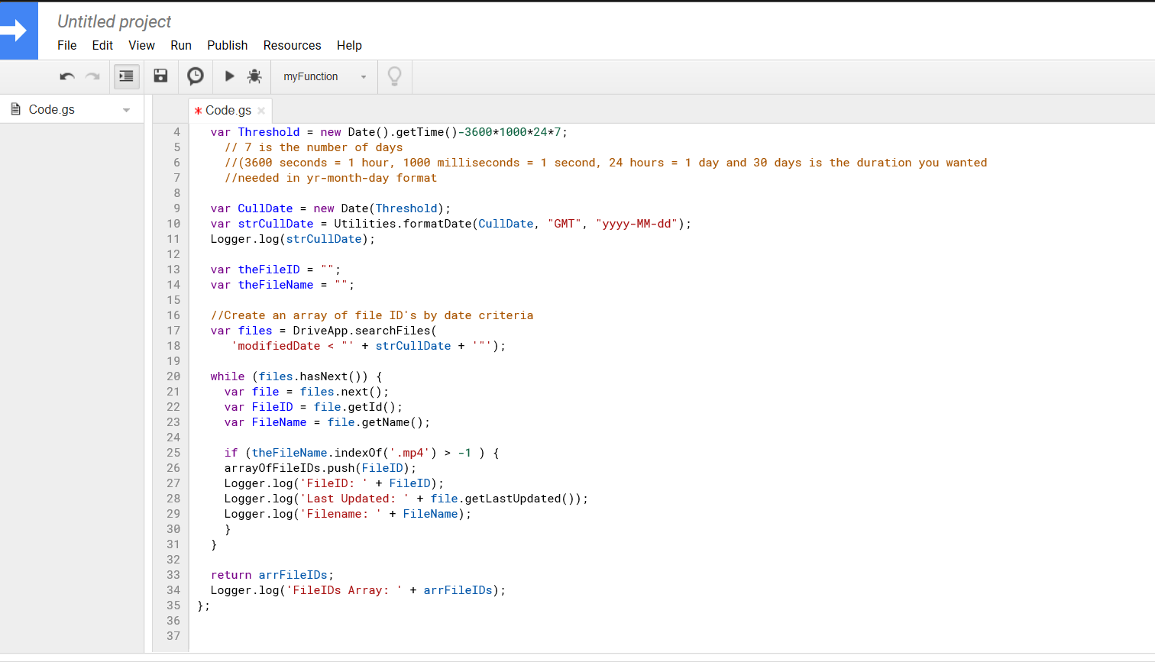Click the 'var theFileName' declaration line

[282, 285]
